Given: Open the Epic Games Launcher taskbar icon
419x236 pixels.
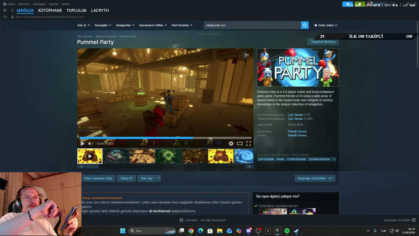Looking at the screenshot, I should point(277,231).
